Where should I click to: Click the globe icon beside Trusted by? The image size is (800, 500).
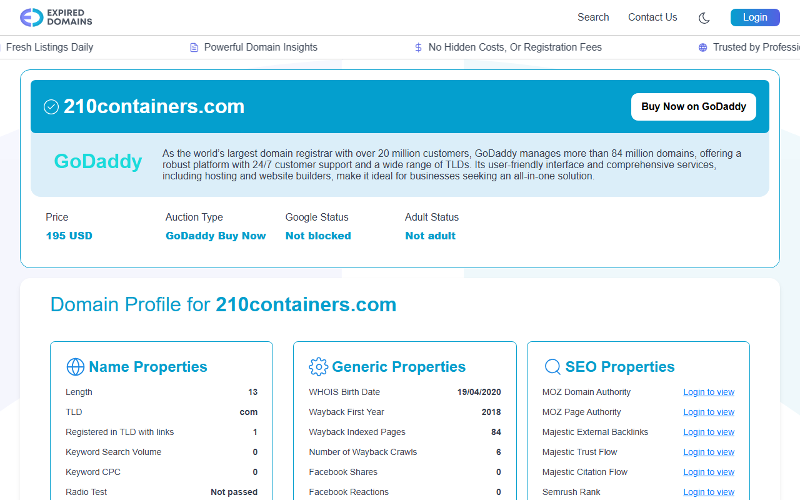(702, 47)
